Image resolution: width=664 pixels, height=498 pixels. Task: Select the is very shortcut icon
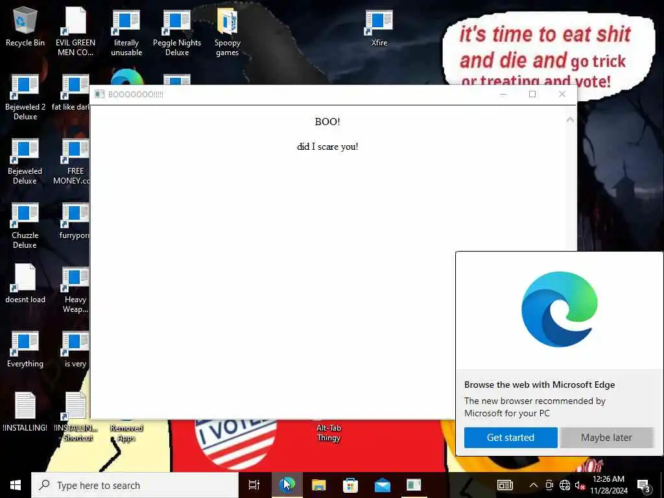point(75,350)
